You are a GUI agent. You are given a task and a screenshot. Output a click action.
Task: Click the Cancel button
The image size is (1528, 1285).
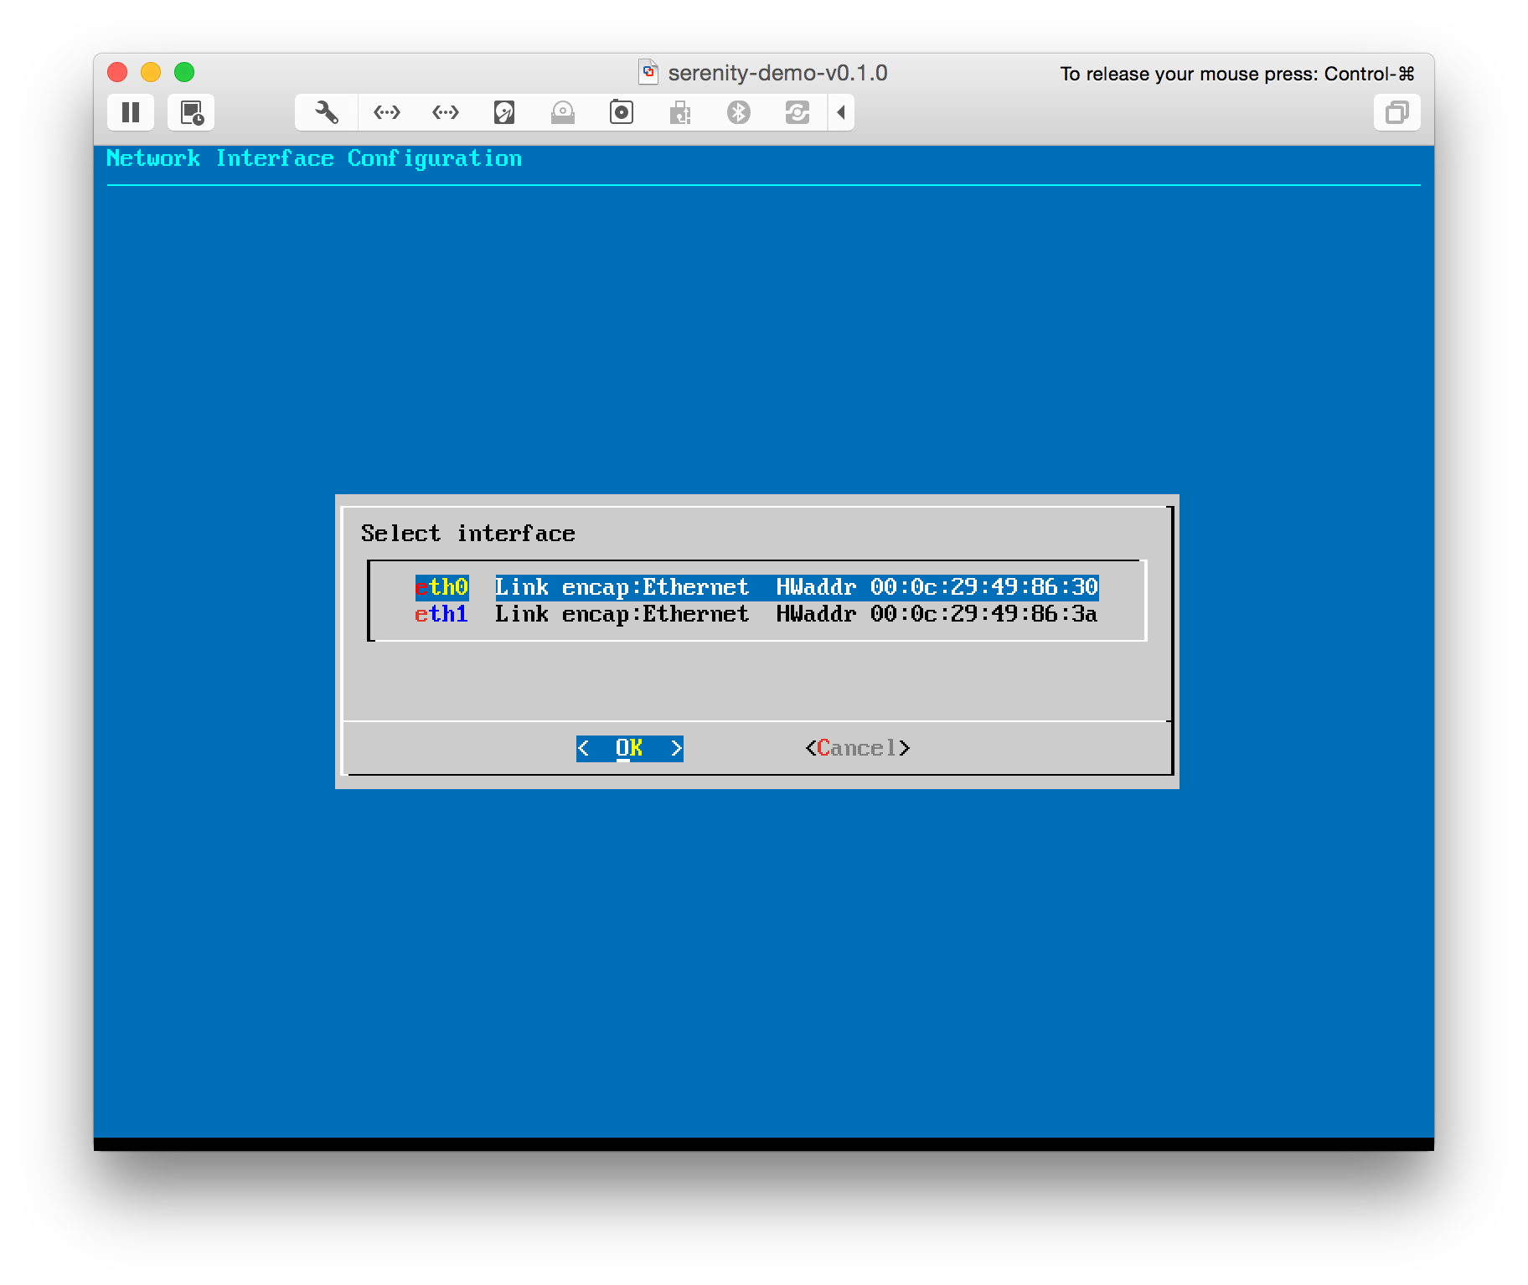point(858,748)
